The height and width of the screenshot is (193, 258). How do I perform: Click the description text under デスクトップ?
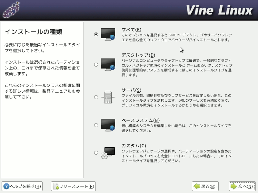(x=177, y=68)
